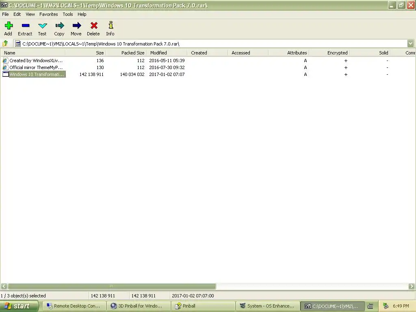Screen dimensions: 416x312
Task: Open the Edit menu
Action: pos(17,14)
